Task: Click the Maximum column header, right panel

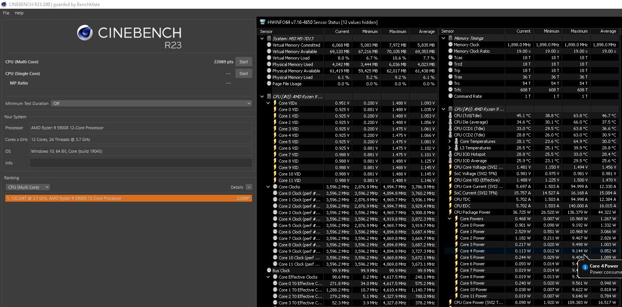Action: 576,31
